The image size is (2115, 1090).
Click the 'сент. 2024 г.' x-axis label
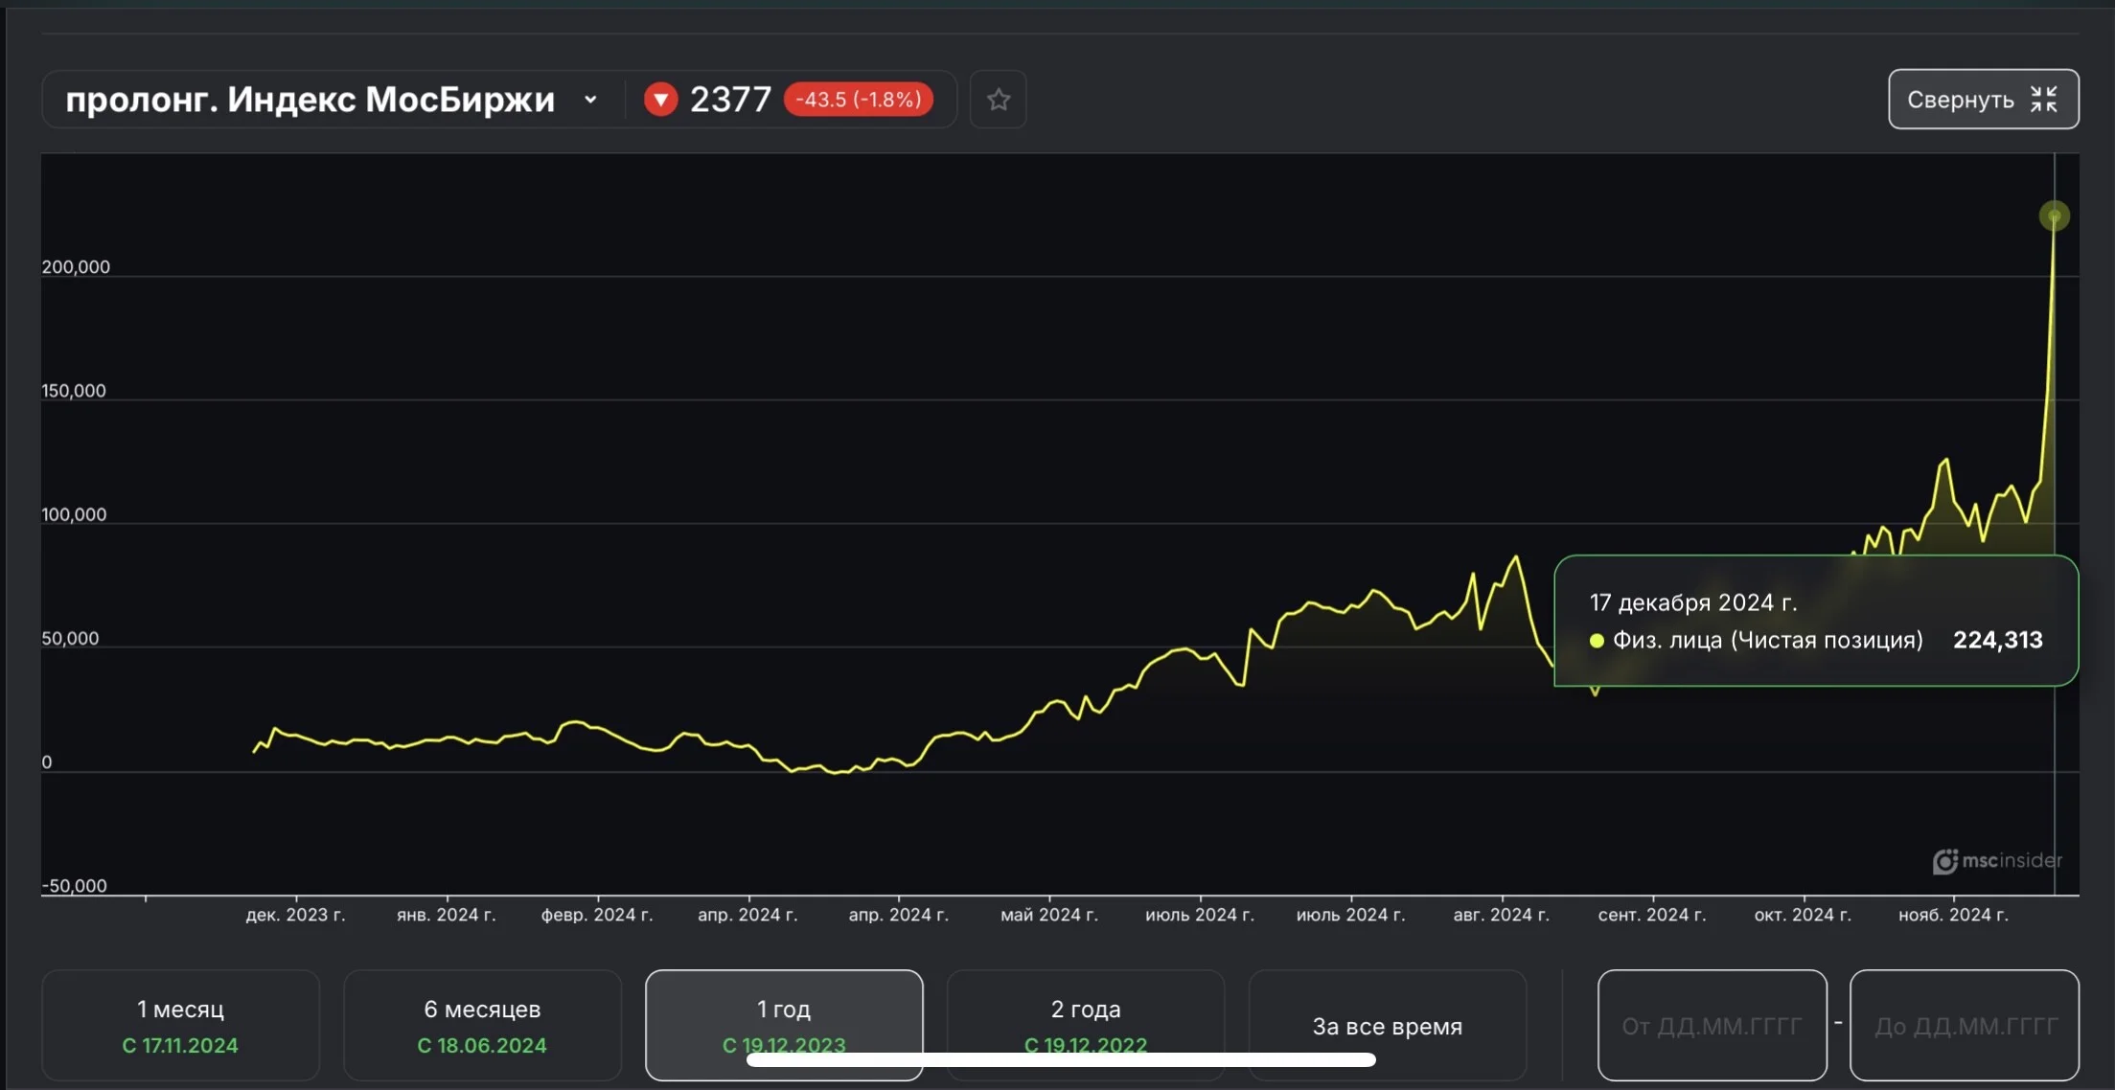[x=1652, y=915]
